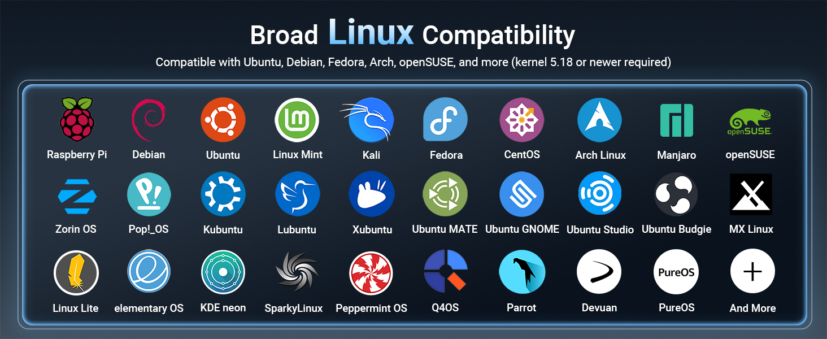Select the Linux Mint logo

coord(298,119)
